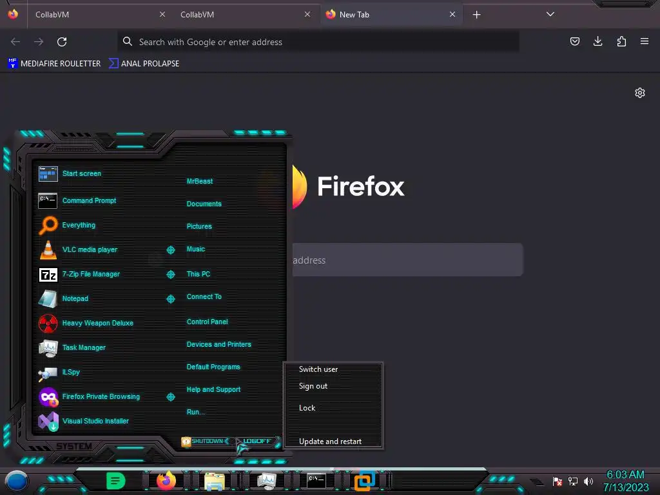
Task: Open Music folder link
Action: pyautogui.click(x=196, y=249)
